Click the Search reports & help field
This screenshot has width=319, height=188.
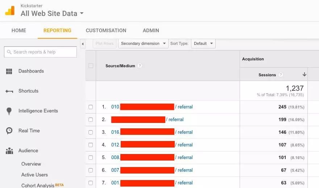click(x=41, y=52)
